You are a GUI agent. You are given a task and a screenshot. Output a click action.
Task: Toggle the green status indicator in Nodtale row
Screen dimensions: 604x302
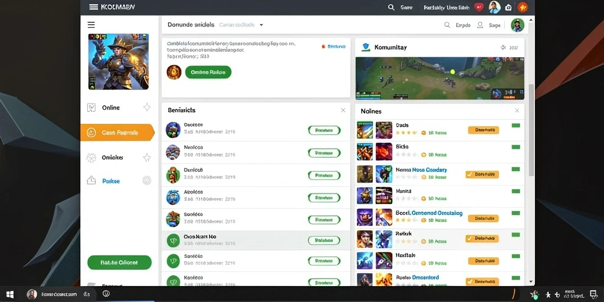click(516, 256)
